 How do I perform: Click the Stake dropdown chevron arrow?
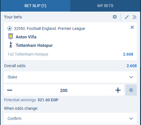pos(131,77)
